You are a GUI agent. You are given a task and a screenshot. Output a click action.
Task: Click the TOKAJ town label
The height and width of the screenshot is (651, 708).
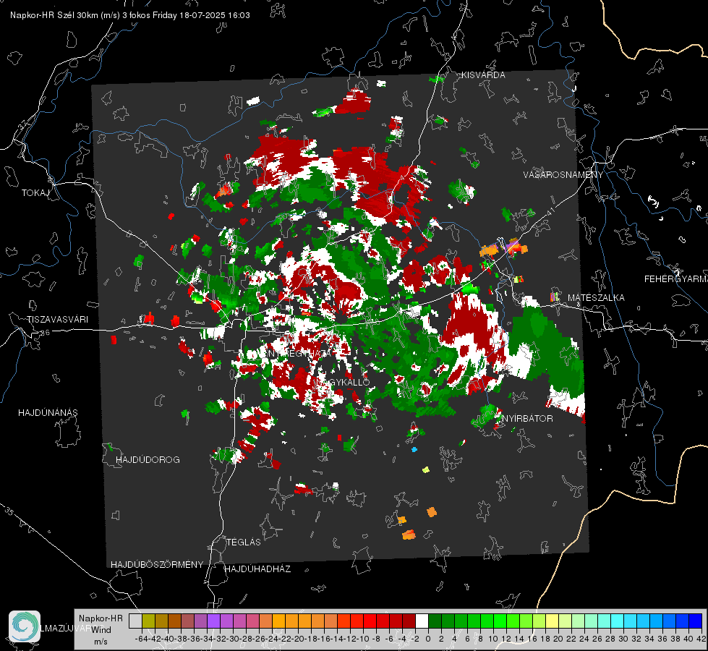point(35,193)
